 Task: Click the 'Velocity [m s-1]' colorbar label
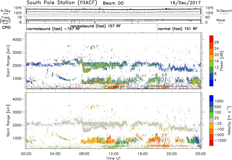[229, 120]
